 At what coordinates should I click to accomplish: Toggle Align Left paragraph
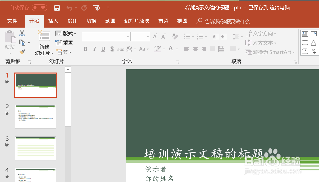[187, 49]
